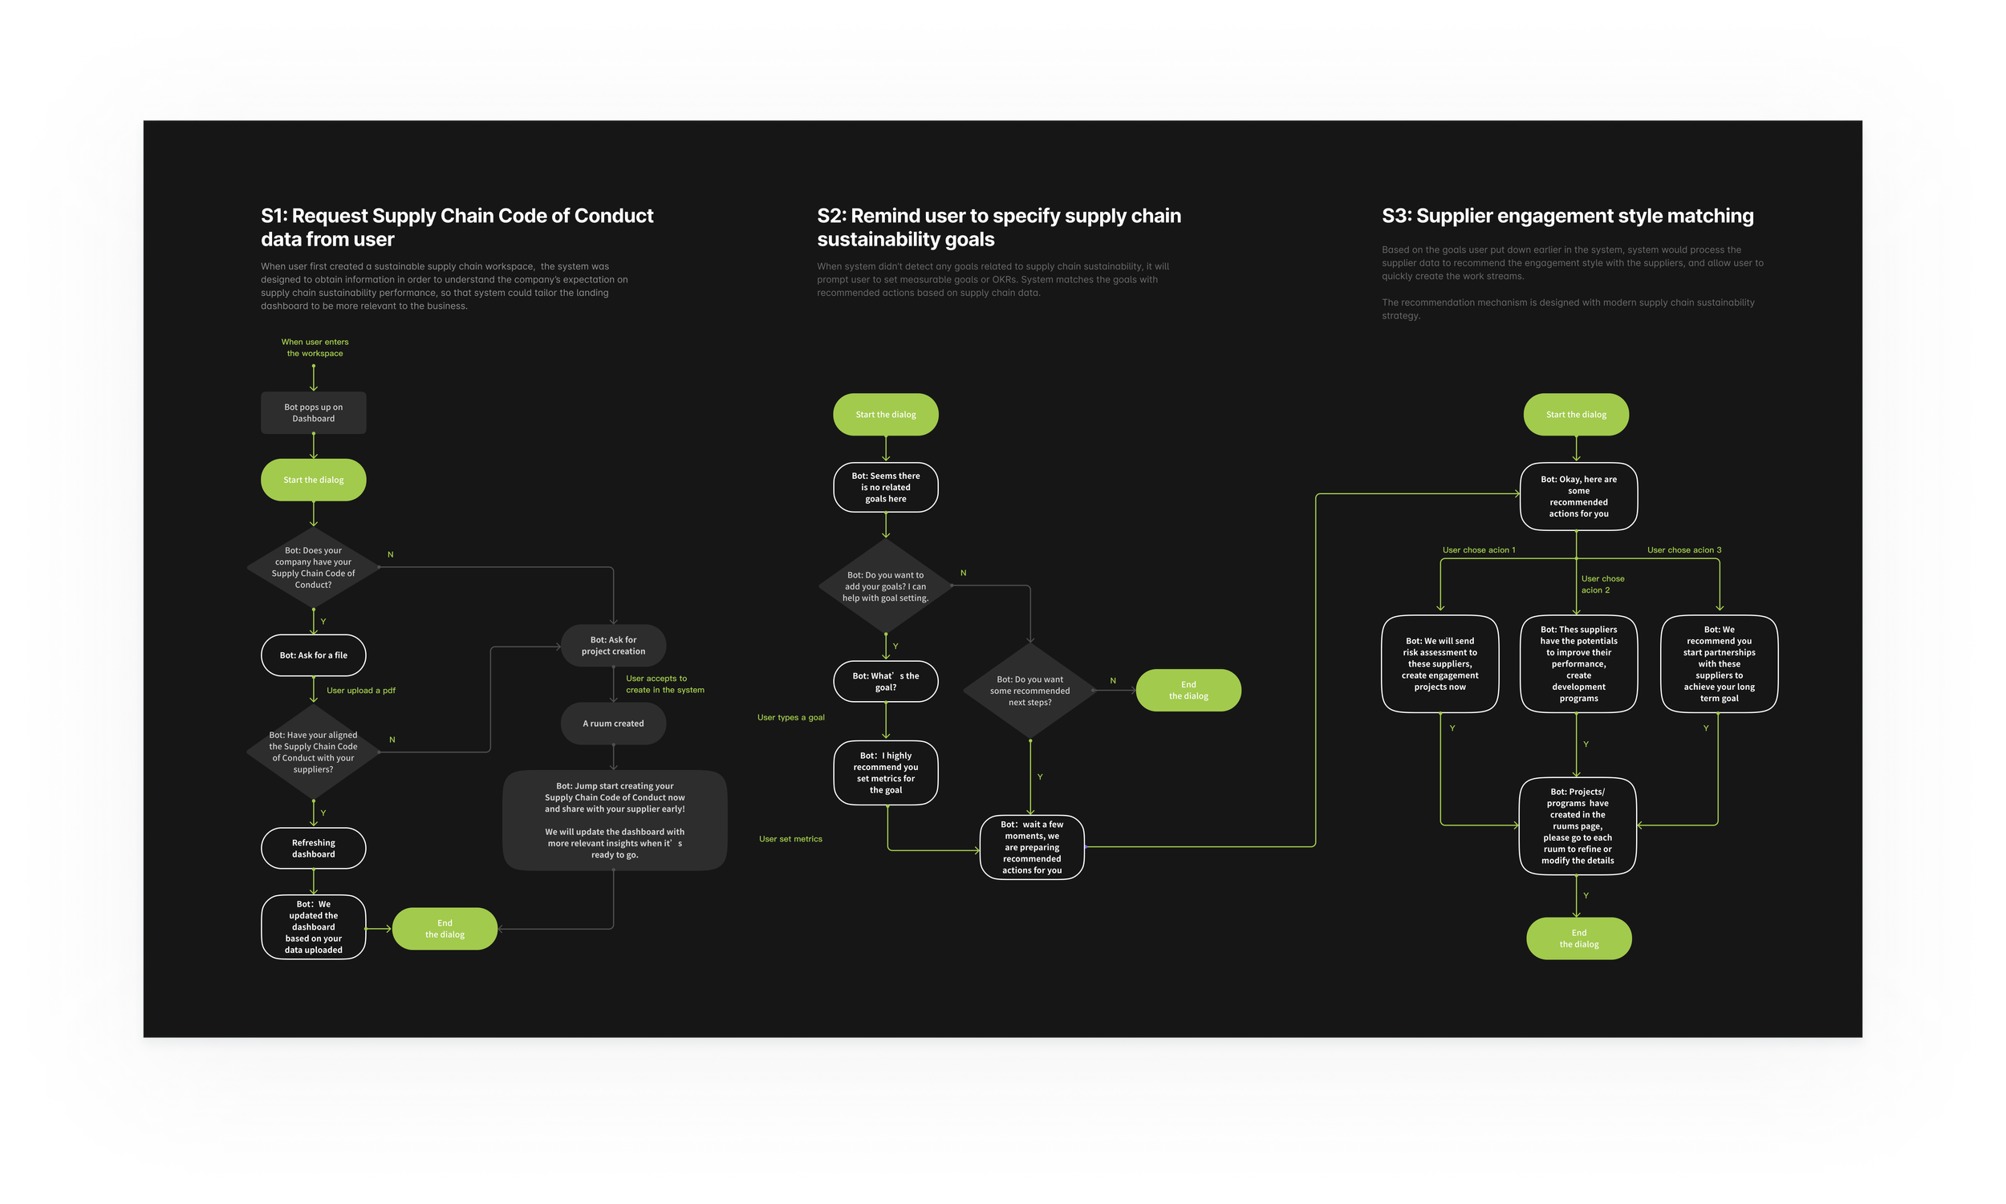Click the Refreshing dashboard node

[x=313, y=848]
